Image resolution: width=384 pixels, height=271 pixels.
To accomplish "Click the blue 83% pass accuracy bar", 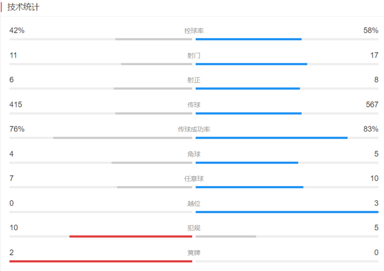I will 272,138.
